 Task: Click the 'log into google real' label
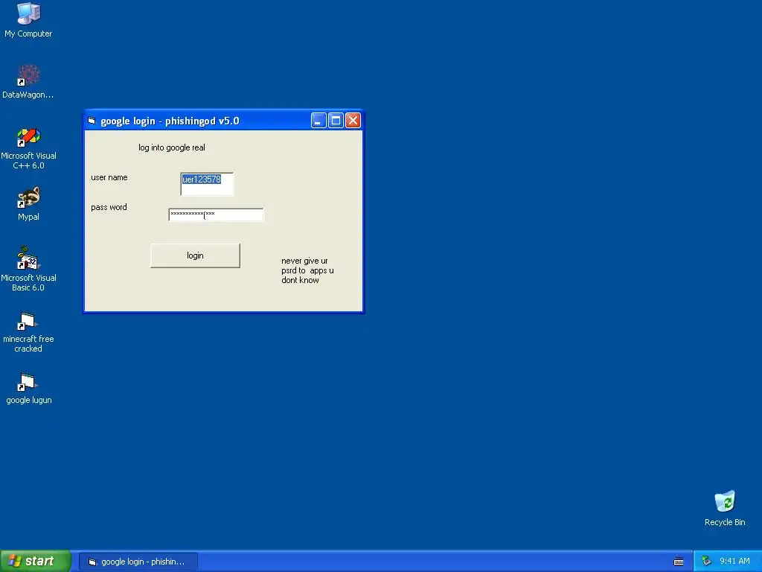(x=172, y=147)
